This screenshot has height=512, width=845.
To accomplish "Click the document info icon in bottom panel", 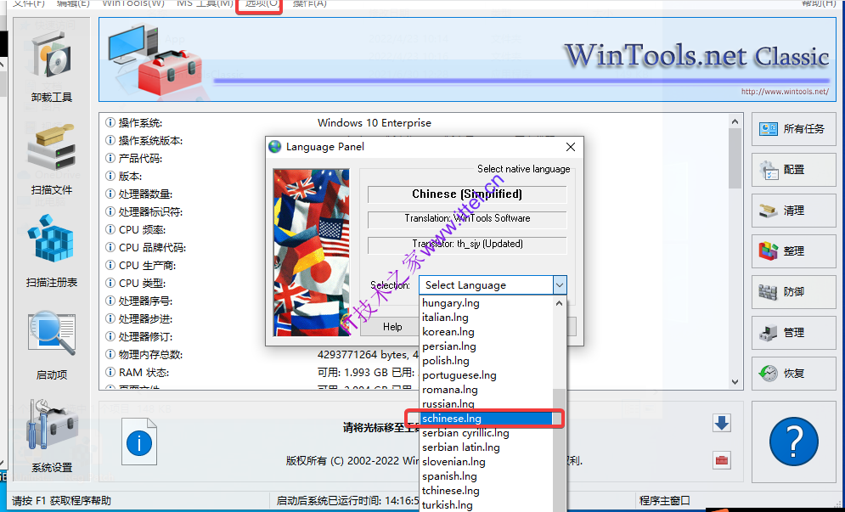I will coord(139,442).
